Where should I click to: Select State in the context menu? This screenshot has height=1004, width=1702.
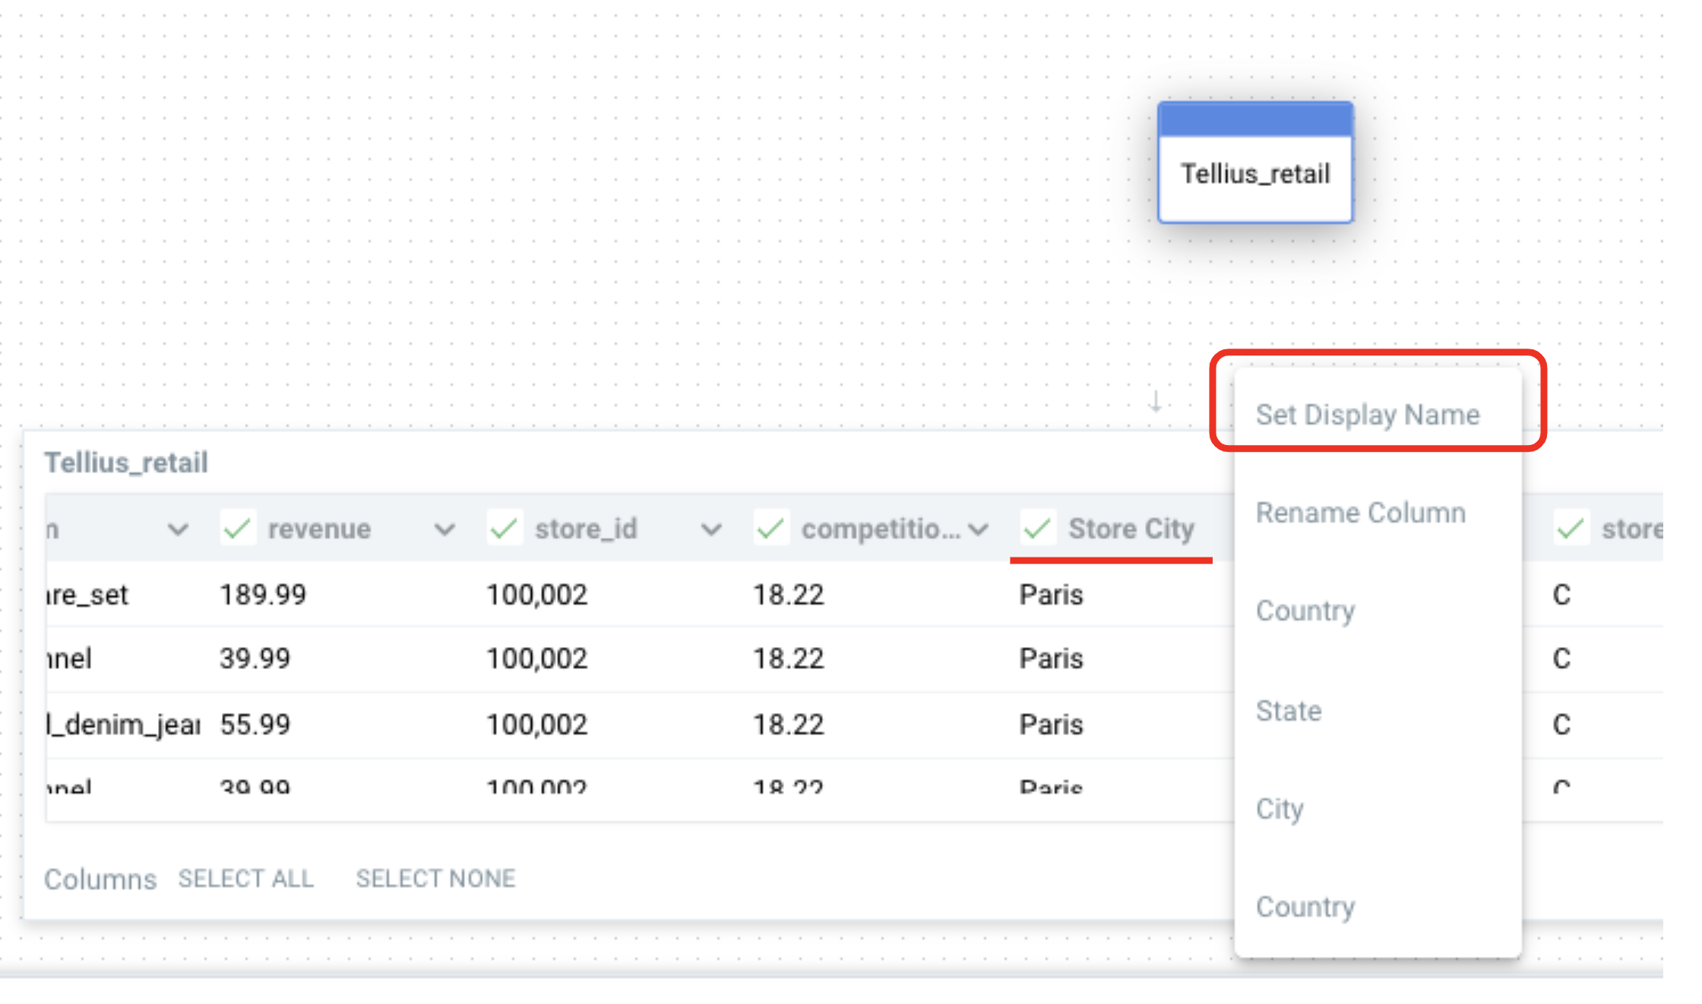(1289, 711)
